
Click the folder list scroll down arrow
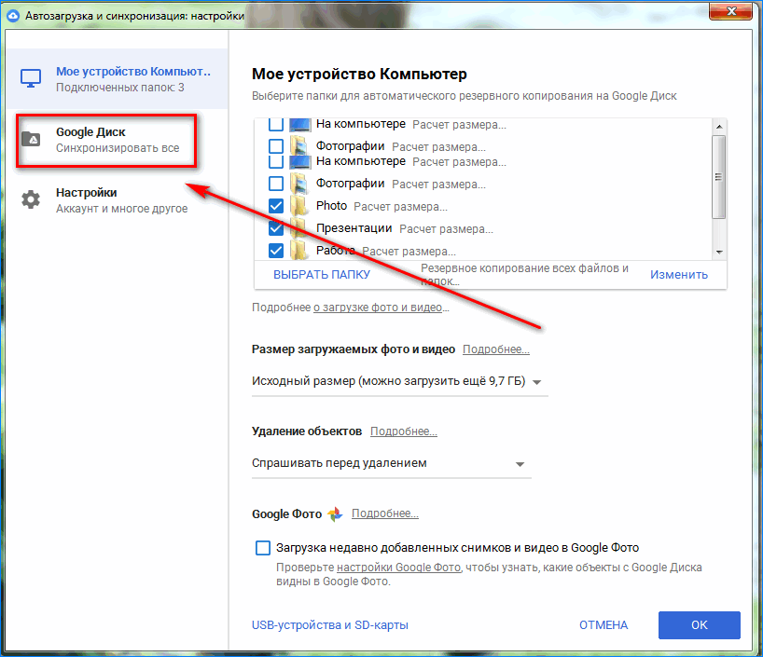719,252
